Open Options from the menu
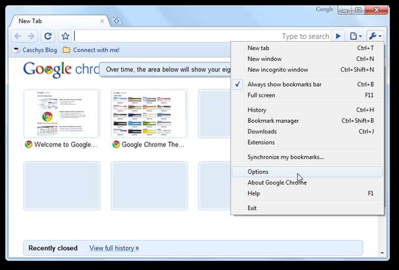This screenshot has height=270, width=399. [x=307, y=171]
